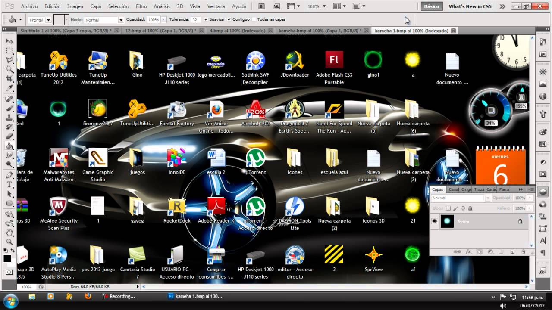Select the Básico workspace button
The width and height of the screenshot is (552, 310).
click(x=432, y=6)
